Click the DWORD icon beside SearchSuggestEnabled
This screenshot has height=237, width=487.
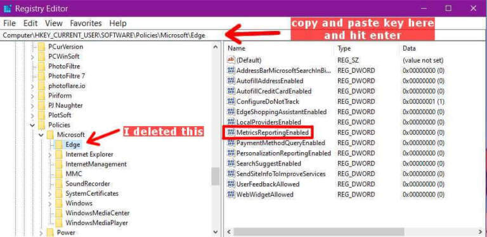(x=231, y=163)
